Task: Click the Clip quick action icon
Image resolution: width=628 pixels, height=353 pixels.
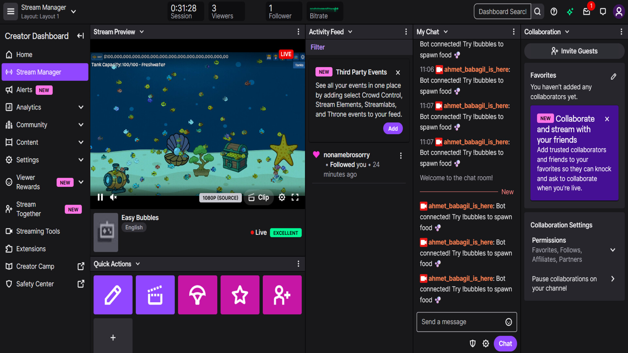Action: click(155, 294)
